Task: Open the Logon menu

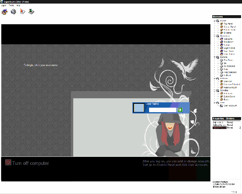Action: click(4, 5)
